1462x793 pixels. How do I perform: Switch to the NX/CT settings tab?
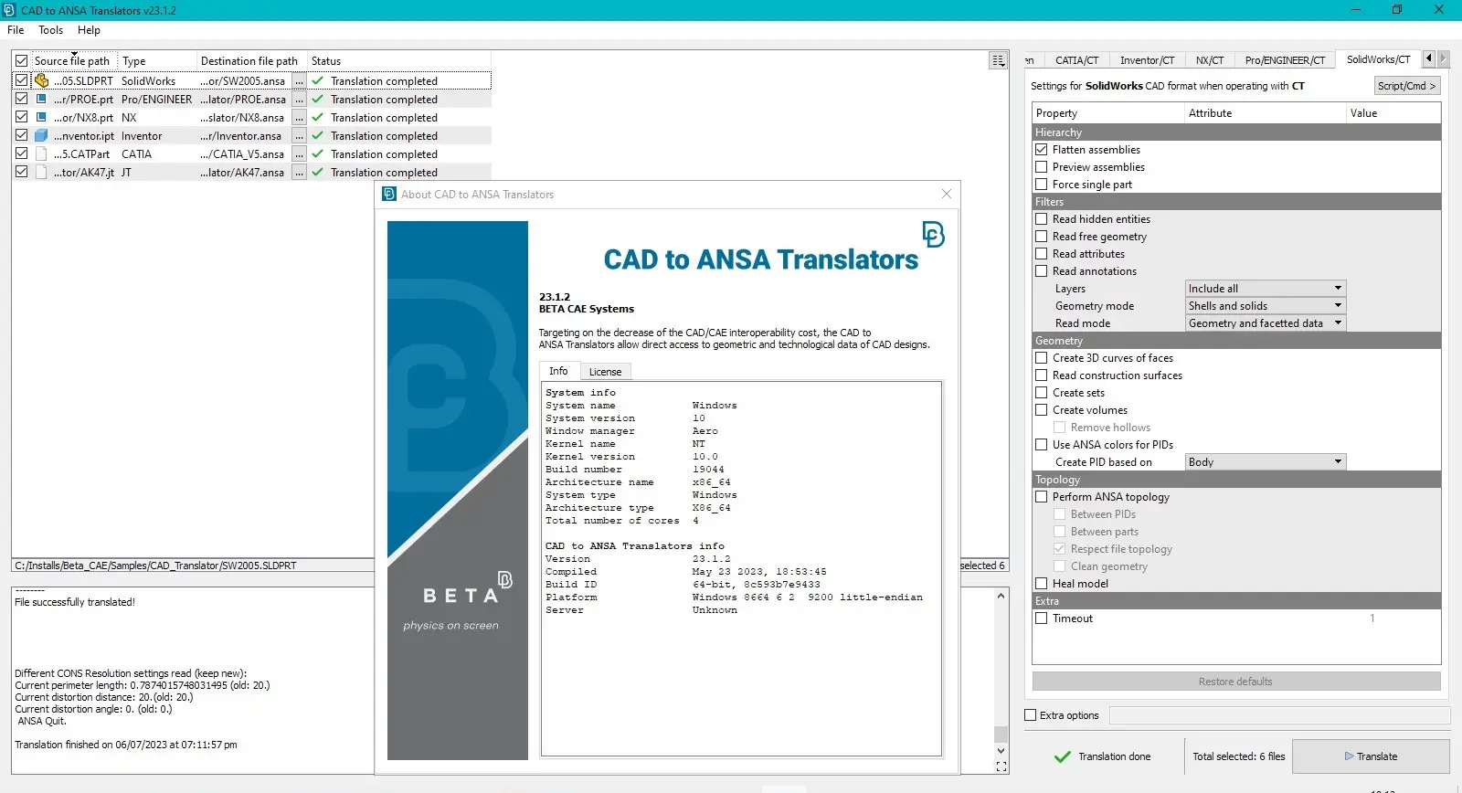click(x=1210, y=60)
